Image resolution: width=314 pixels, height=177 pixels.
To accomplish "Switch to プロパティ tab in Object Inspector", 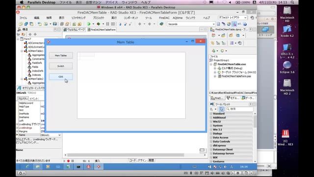I will 23,99.
